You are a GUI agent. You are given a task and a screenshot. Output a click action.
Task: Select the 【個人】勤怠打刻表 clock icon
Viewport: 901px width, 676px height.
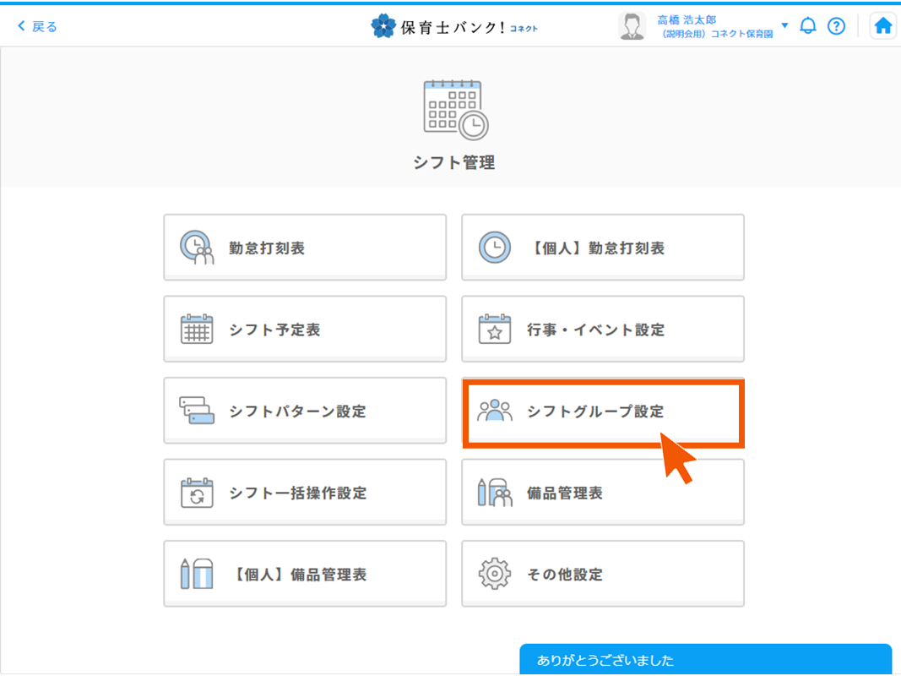coord(495,247)
